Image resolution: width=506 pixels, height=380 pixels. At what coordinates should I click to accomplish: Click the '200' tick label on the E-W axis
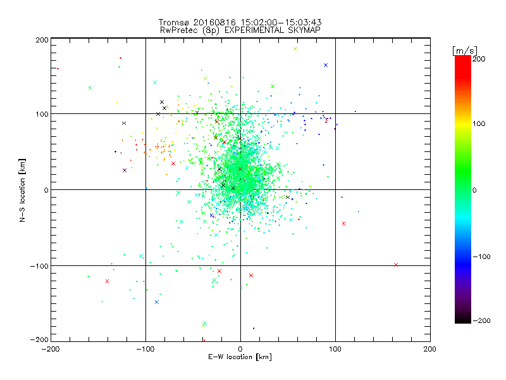pyautogui.click(x=430, y=349)
